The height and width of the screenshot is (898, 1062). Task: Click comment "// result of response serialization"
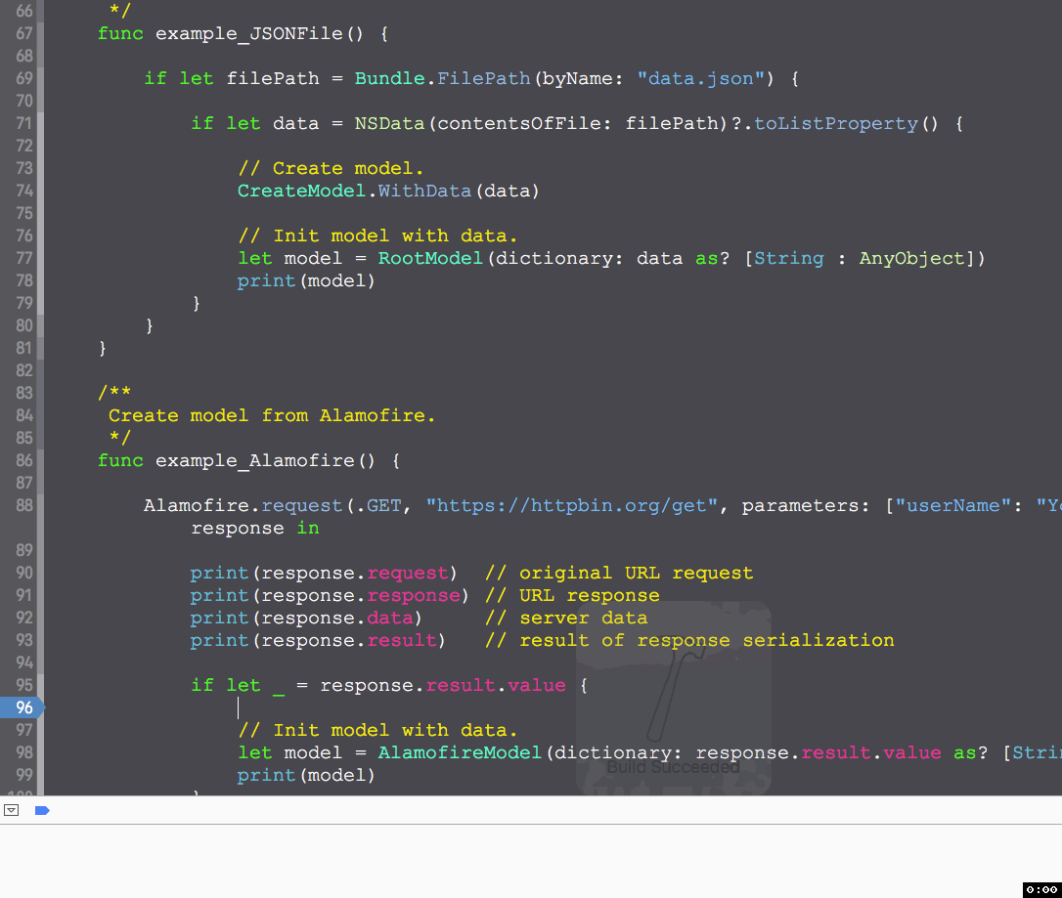(x=689, y=640)
